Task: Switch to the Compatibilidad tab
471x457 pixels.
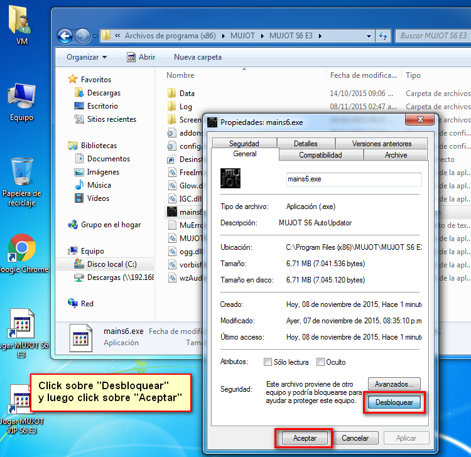Action: [x=320, y=155]
